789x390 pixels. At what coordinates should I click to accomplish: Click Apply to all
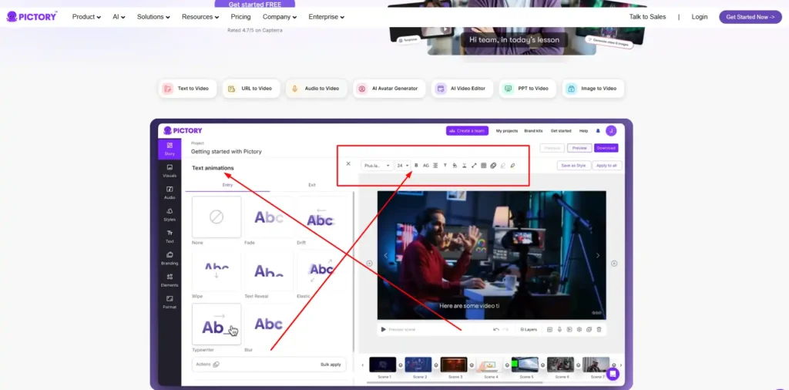pyautogui.click(x=607, y=166)
